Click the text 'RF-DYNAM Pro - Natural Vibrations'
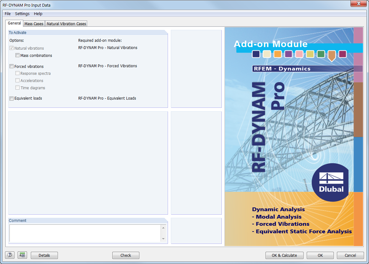 [x=108, y=48]
